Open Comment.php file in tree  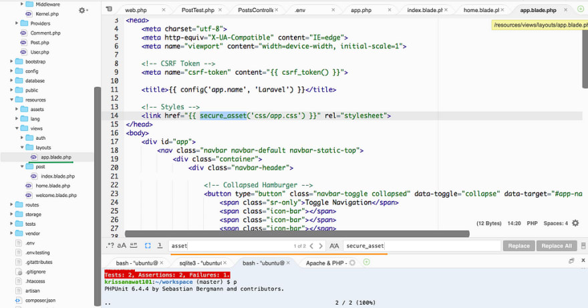[x=45, y=33]
